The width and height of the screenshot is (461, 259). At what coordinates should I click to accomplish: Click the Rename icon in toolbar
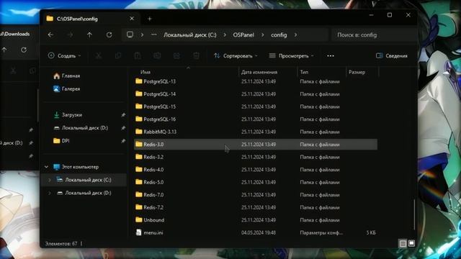coord(157,56)
